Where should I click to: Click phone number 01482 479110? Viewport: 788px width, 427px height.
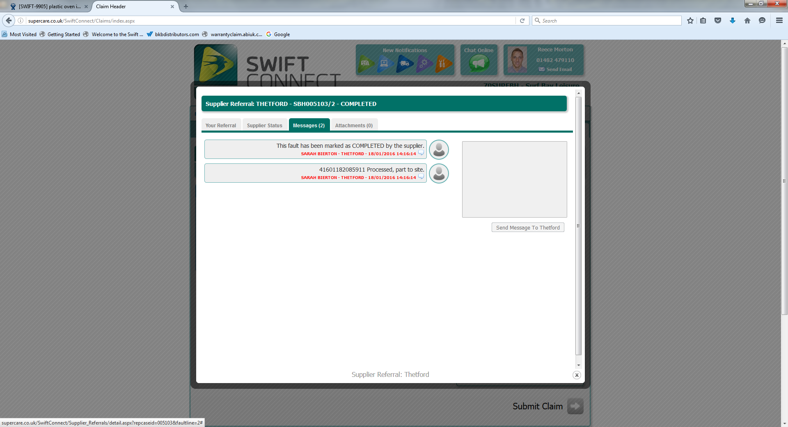coord(555,60)
